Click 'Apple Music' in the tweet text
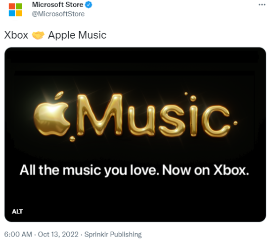272x240 pixels. pyautogui.click(x=77, y=35)
